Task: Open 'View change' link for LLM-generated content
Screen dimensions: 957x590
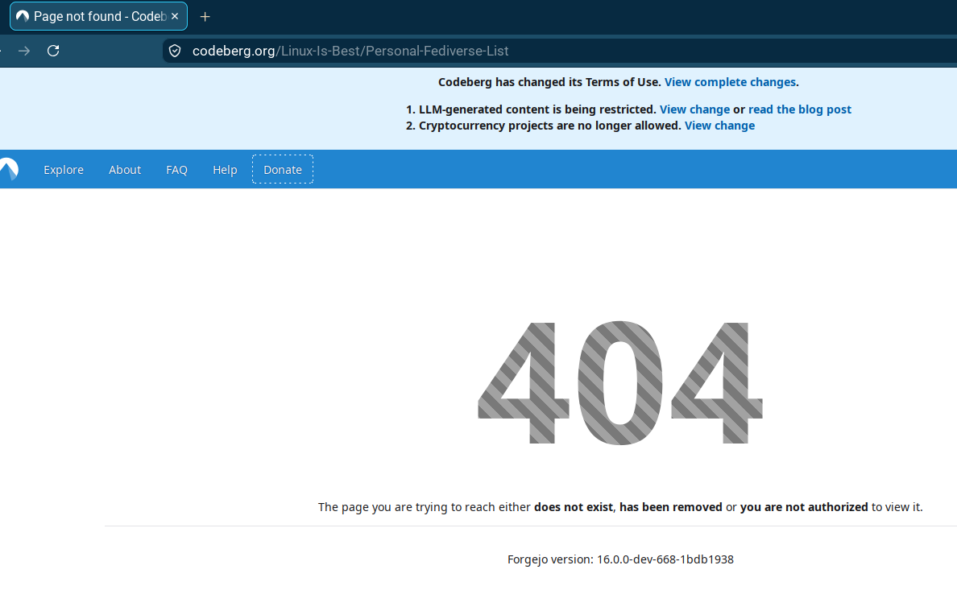Action: (x=694, y=109)
